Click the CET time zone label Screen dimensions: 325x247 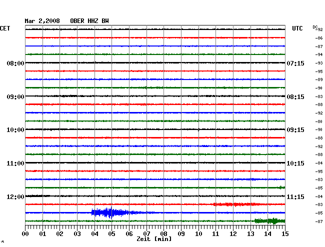coord(5,28)
